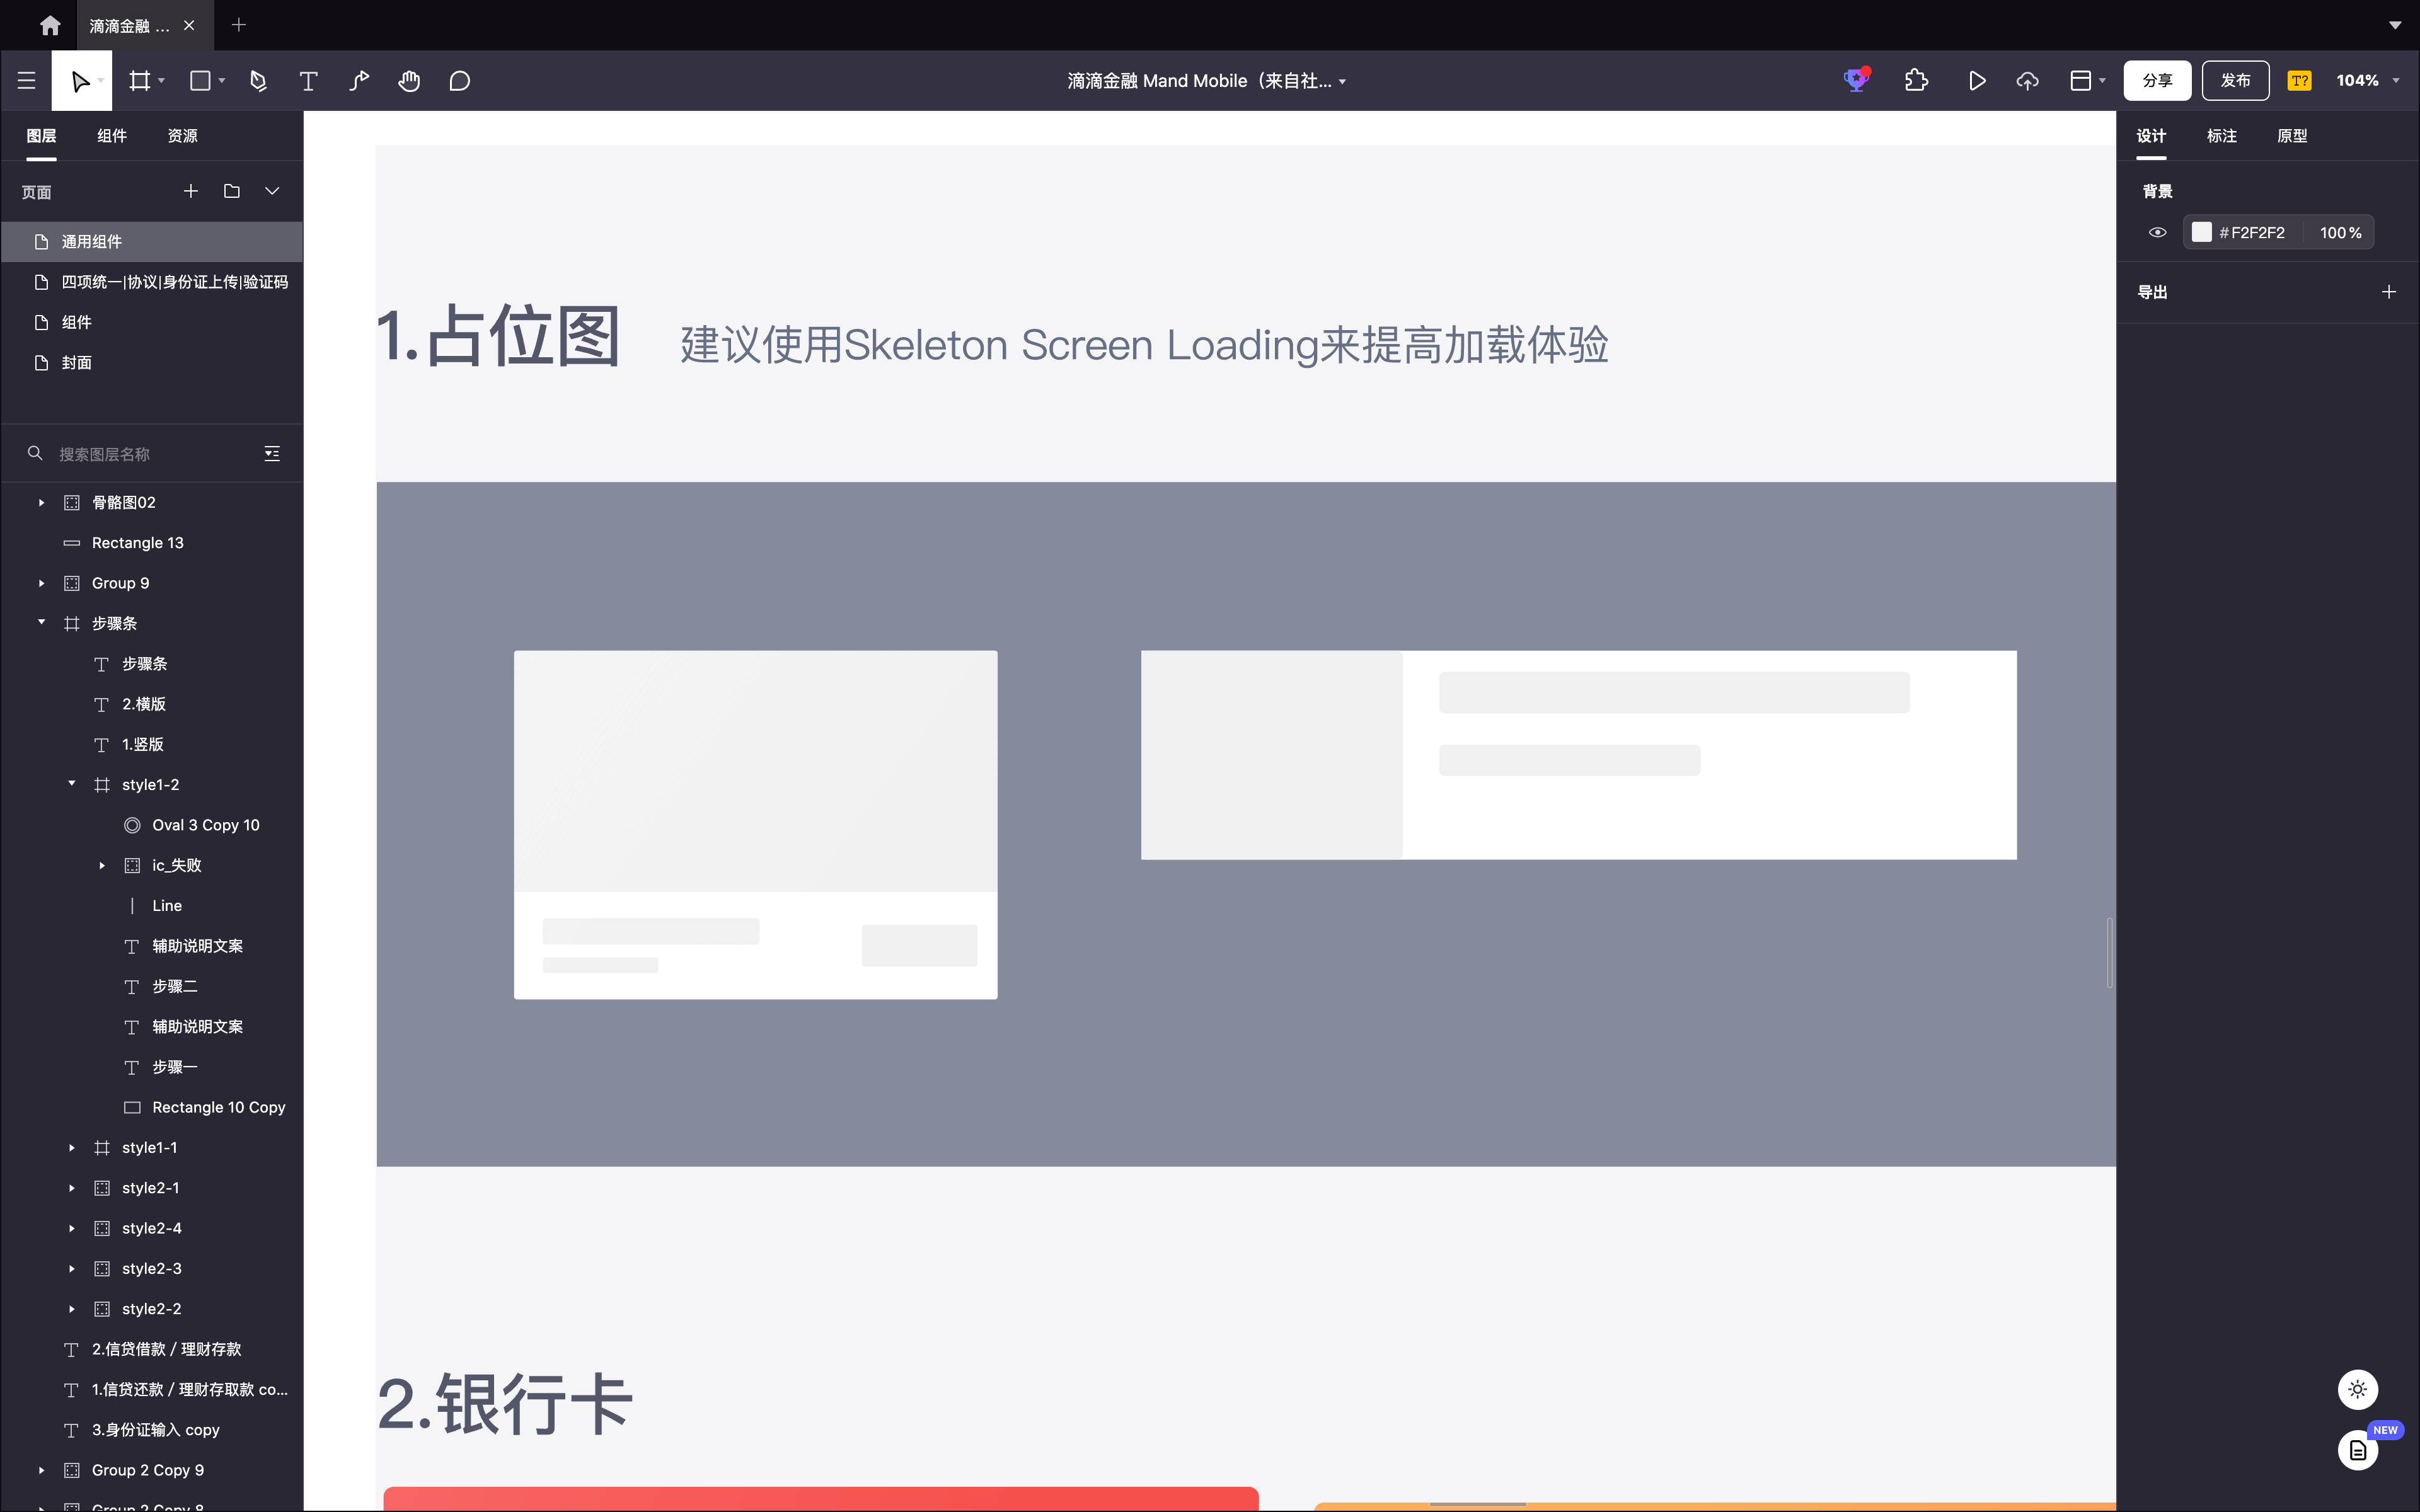This screenshot has height=1512, width=2420.
Task: Switch to the 原型 tab
Action: tap(2292, 136)
